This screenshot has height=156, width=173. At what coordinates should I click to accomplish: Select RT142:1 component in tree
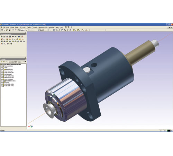pos(7,83)
